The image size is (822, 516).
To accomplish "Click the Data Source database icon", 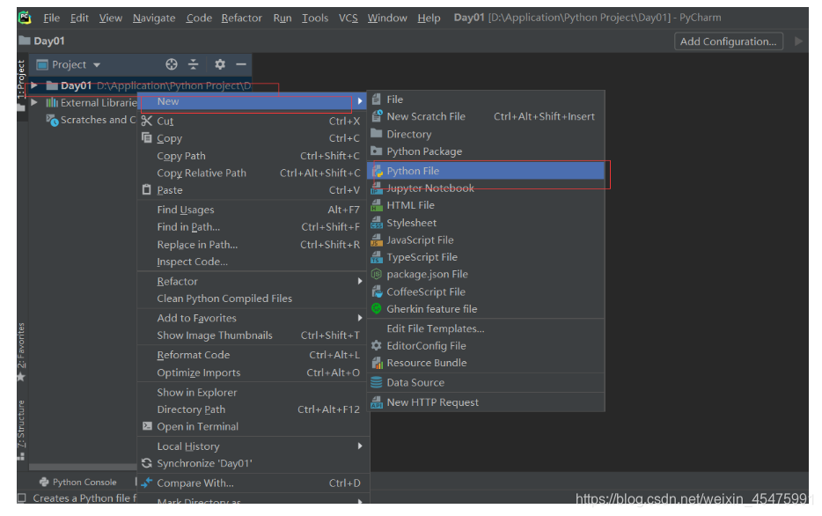I will 377,382.
